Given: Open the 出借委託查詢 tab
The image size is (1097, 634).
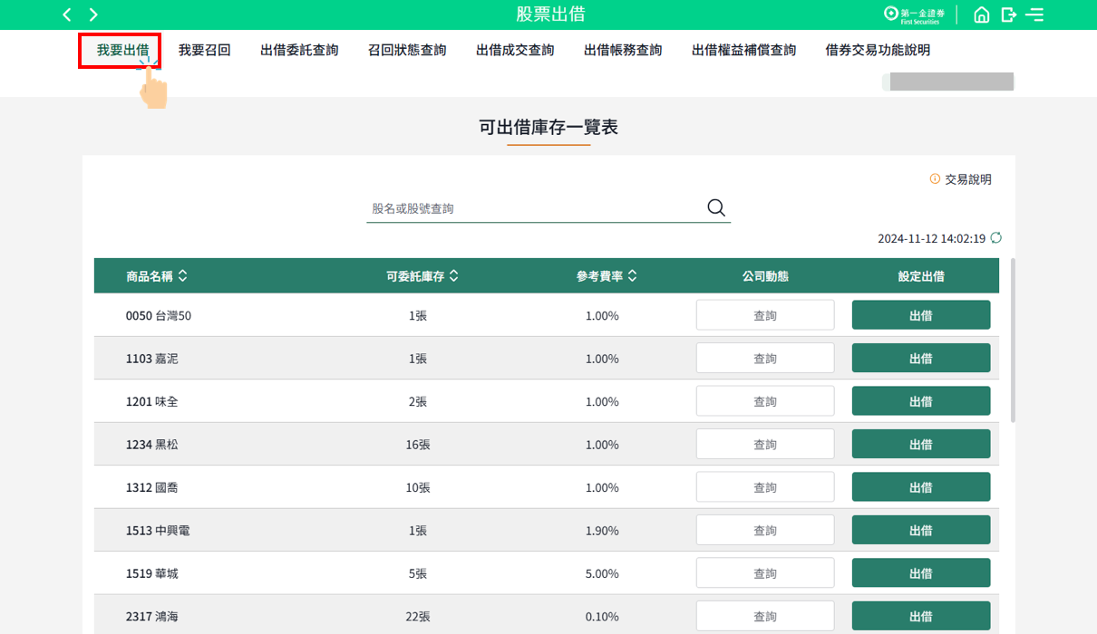Looking at the screenshot, I should tap(299, 51).
